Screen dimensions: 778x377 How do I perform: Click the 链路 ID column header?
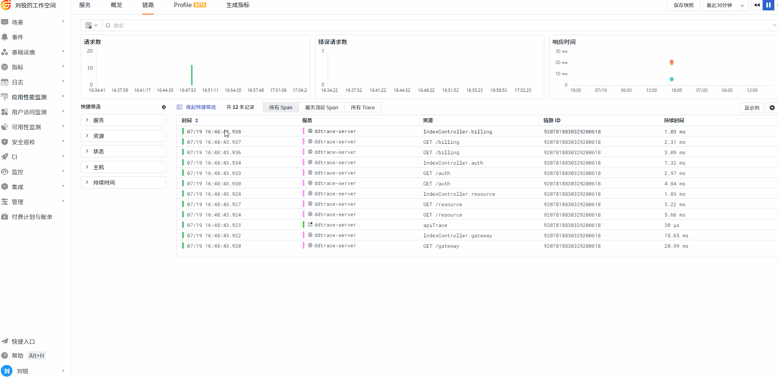(552, 121)
